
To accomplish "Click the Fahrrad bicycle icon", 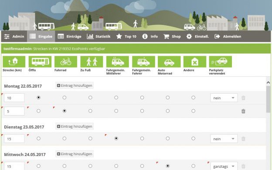I will [66, 61].
